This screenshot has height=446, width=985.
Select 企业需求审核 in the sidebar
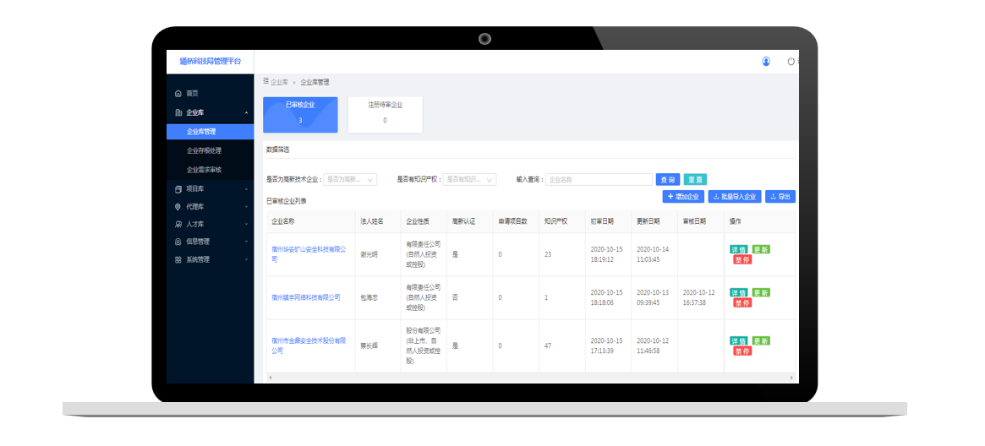click(204, 171)
